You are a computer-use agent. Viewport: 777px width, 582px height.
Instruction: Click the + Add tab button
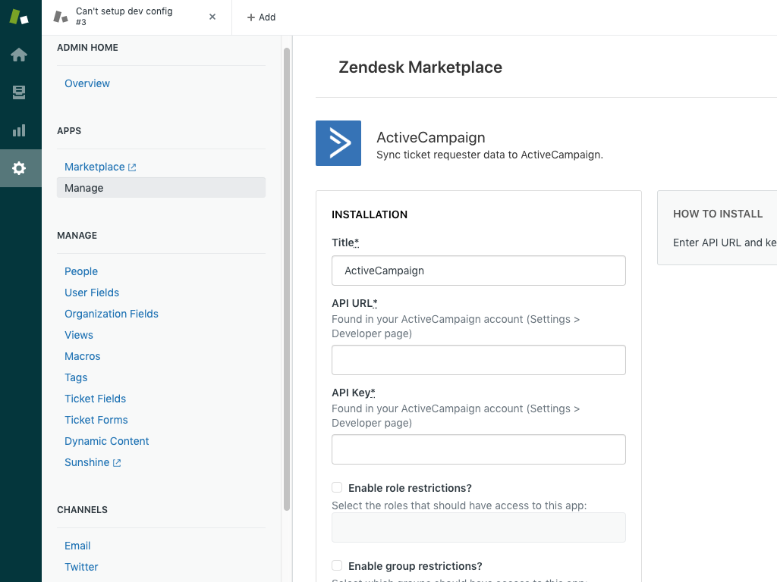(x=261, y=17)
